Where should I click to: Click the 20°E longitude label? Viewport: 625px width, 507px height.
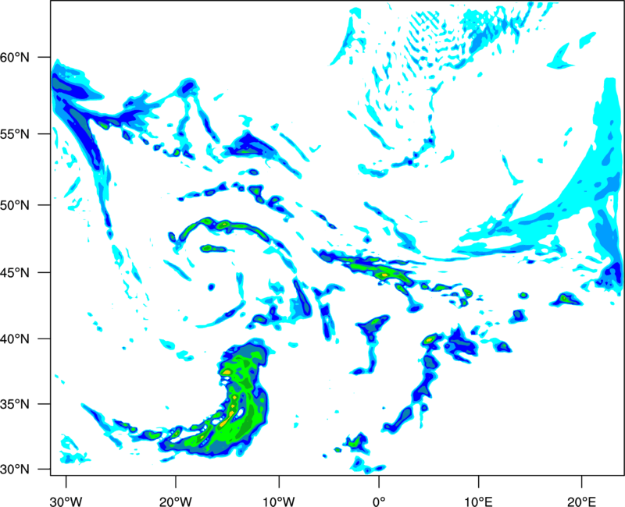(581, 502)
